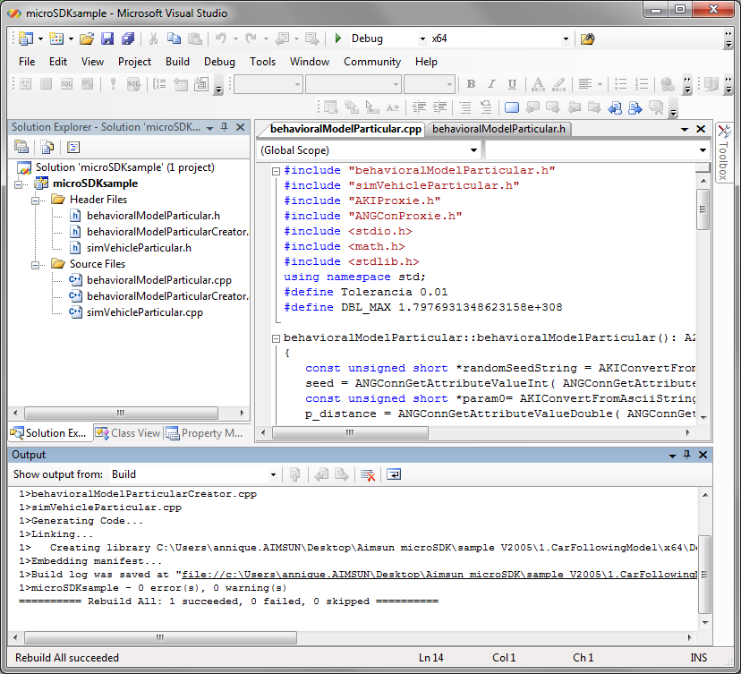This screenshot has width=741, height=674.
Task: Toggle auto-hide pin on Output panel
Action: pos(688,455)
